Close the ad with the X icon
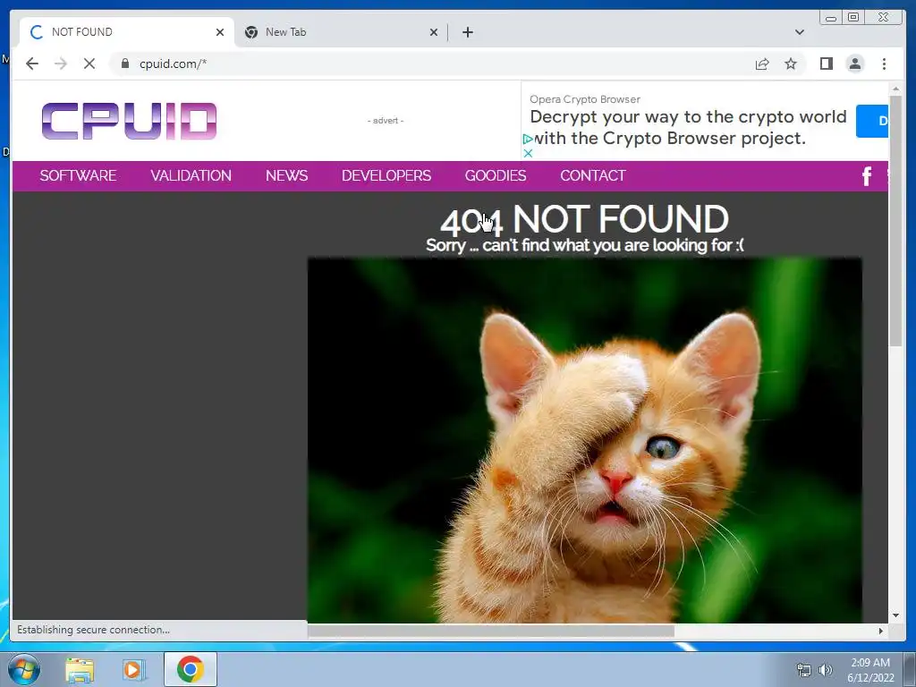Viewport: 916px width, 687px height. point(528,153)
